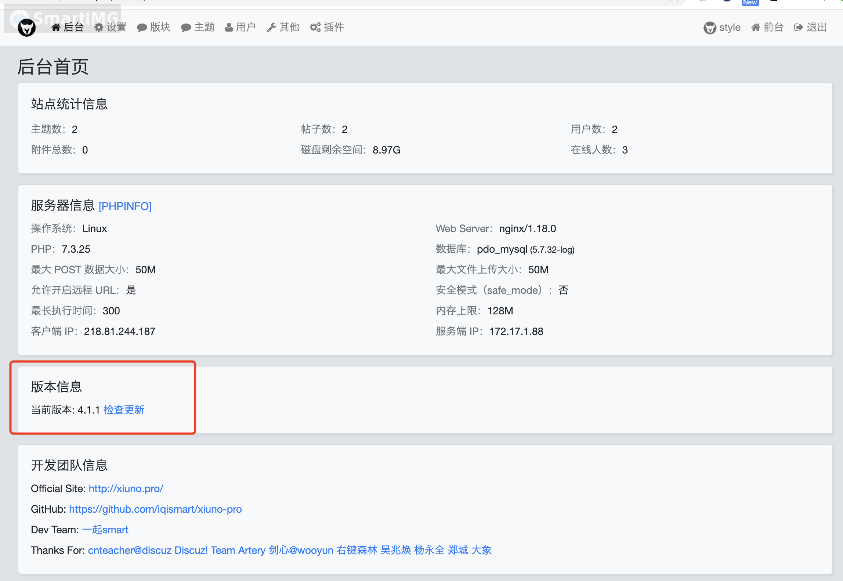
Task: Click the 剑心@wooyun link
Action: coord(301,550)
